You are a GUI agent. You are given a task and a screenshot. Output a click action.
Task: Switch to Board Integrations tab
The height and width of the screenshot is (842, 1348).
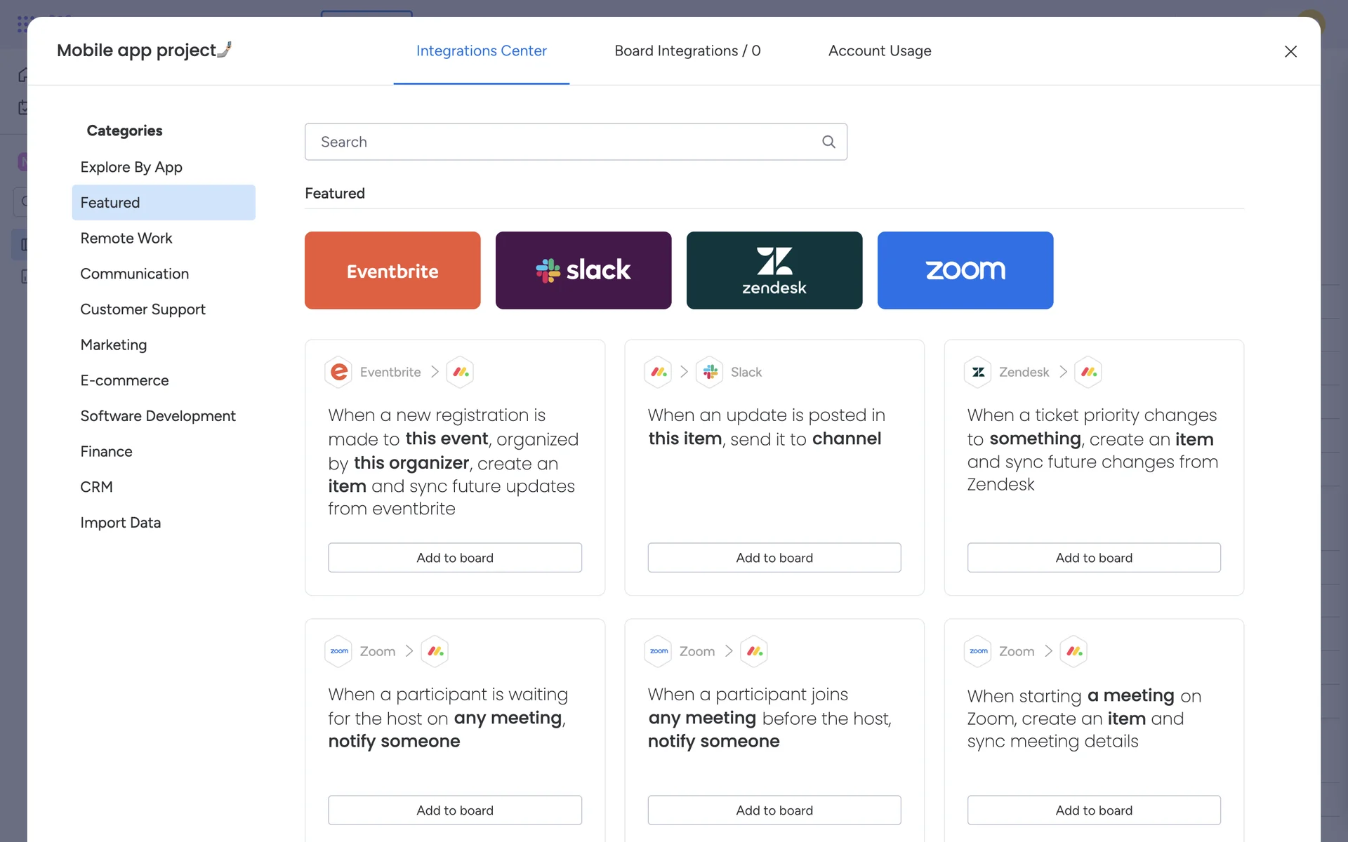(687, 51)
